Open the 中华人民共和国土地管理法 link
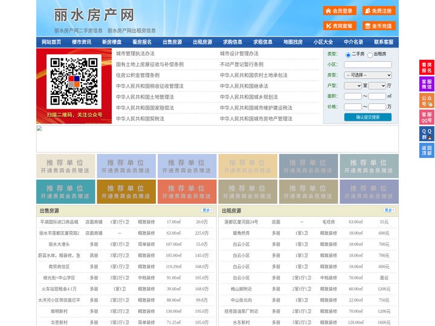 [x=145, y=97]
